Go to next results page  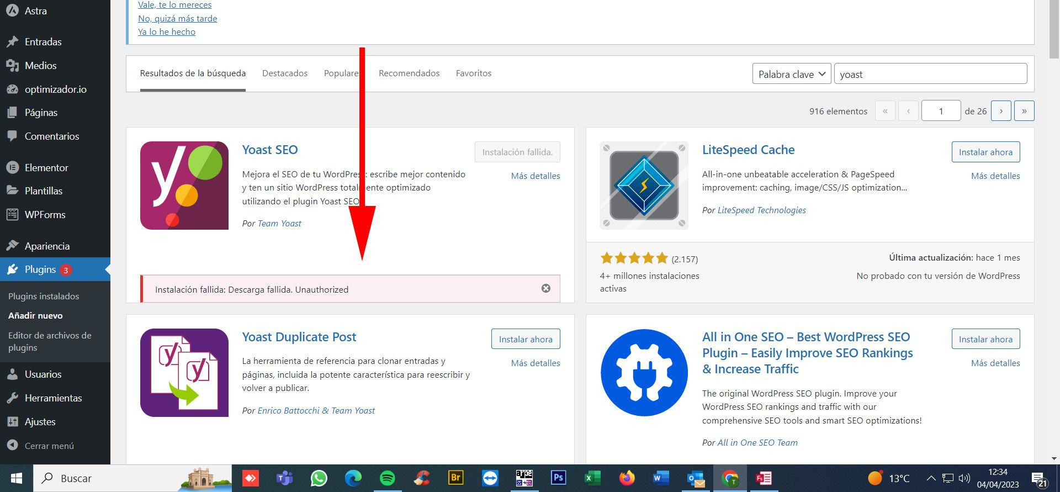[1001, 111]
